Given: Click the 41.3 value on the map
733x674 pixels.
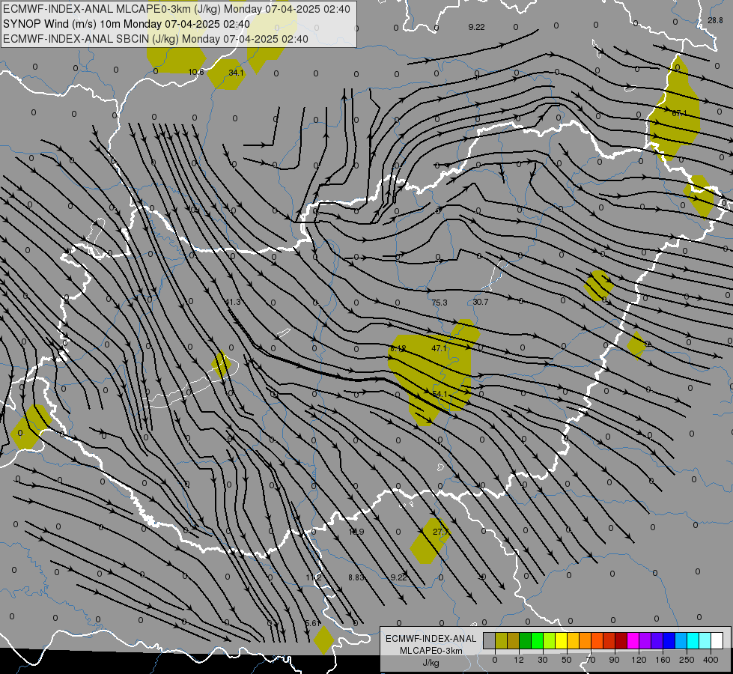Looking at the screenshot, I should (233, 302).
